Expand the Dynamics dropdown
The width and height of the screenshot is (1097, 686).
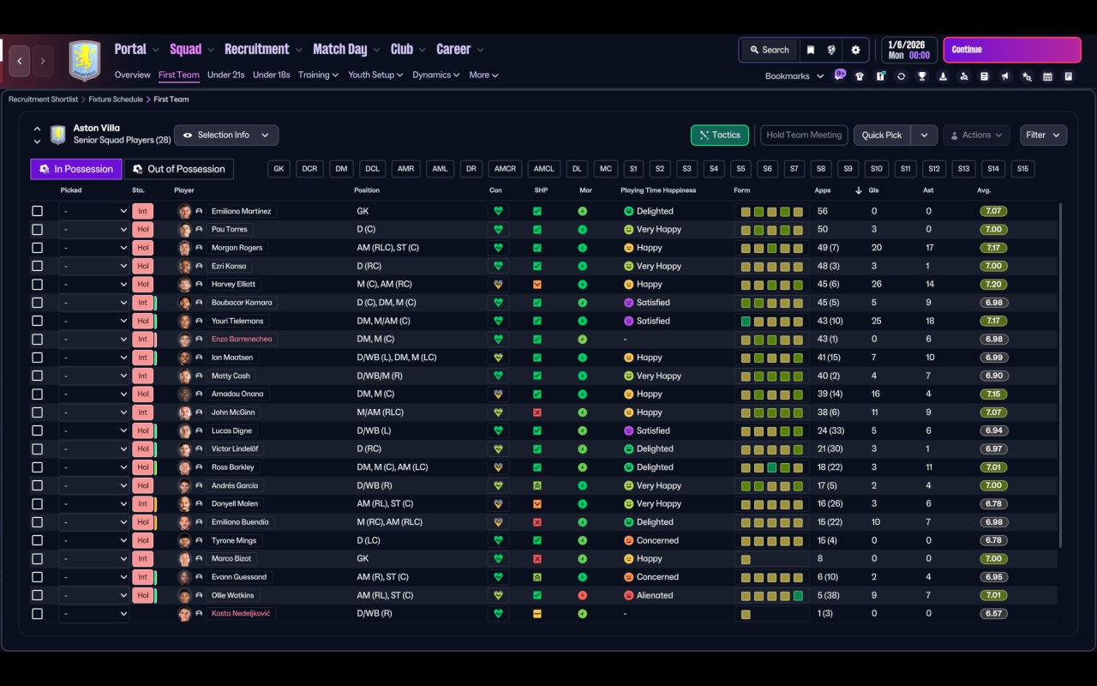point(436,75)
